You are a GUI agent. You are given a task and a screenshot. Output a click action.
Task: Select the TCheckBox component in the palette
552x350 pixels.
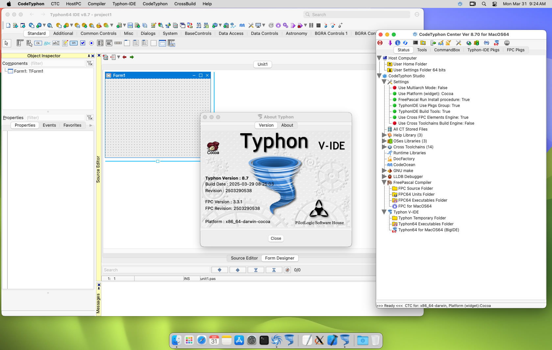click(83, 43)
